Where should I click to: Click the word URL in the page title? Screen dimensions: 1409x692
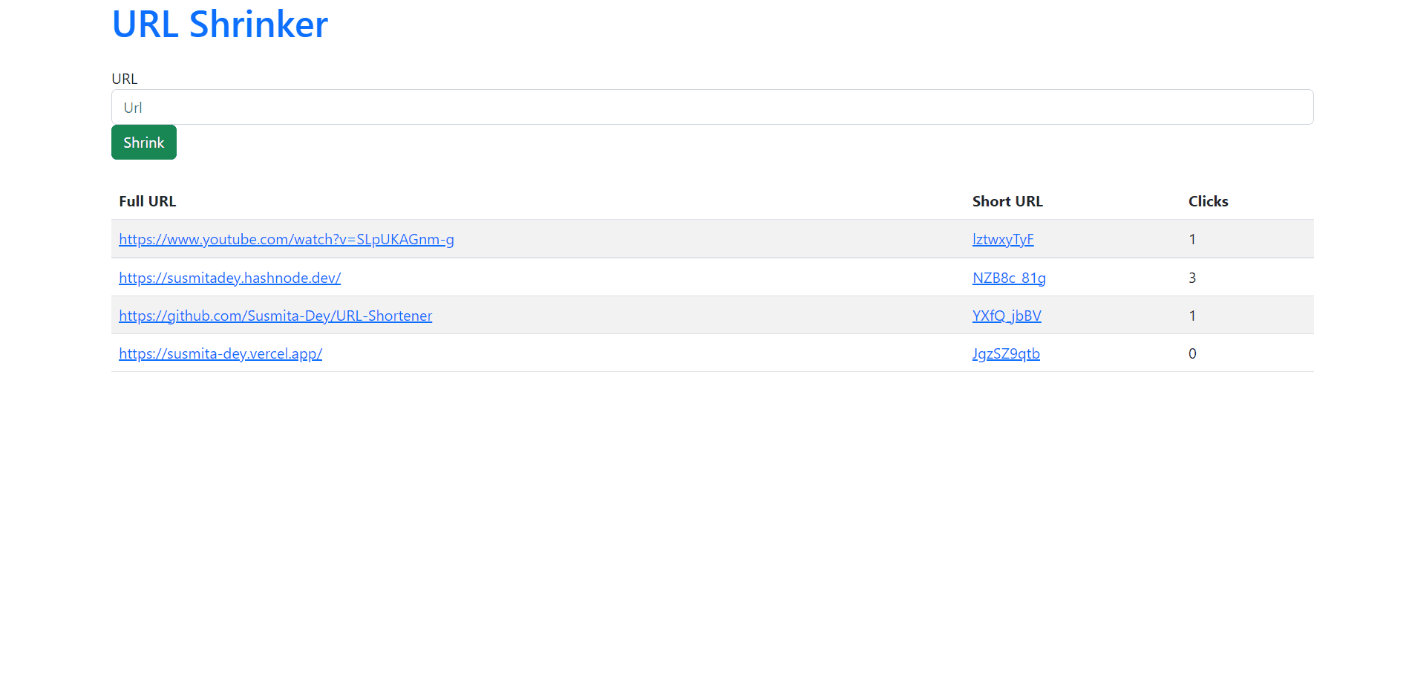coord(145,25)
